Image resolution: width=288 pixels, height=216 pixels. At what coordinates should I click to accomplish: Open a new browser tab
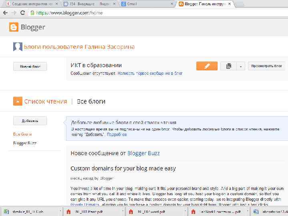tap(240, 4)
